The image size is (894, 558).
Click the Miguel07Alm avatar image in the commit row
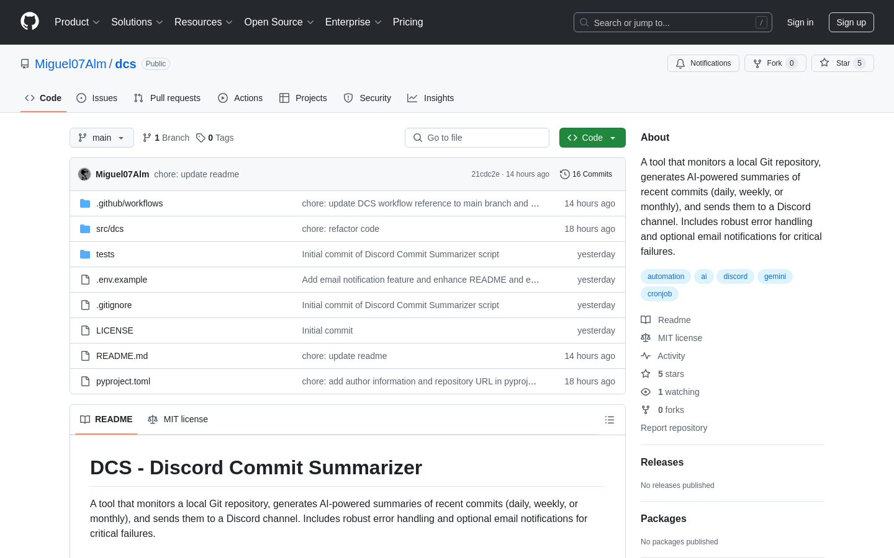pos(84,174)
